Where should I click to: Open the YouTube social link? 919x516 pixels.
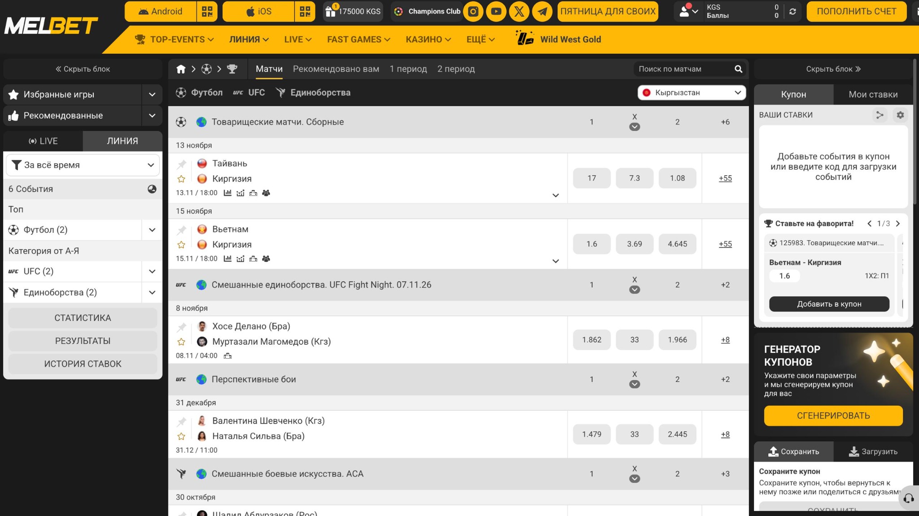click(x=496, y=12)
